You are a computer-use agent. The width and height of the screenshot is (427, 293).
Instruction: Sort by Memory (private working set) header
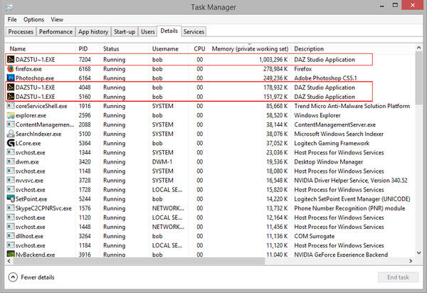250,49
